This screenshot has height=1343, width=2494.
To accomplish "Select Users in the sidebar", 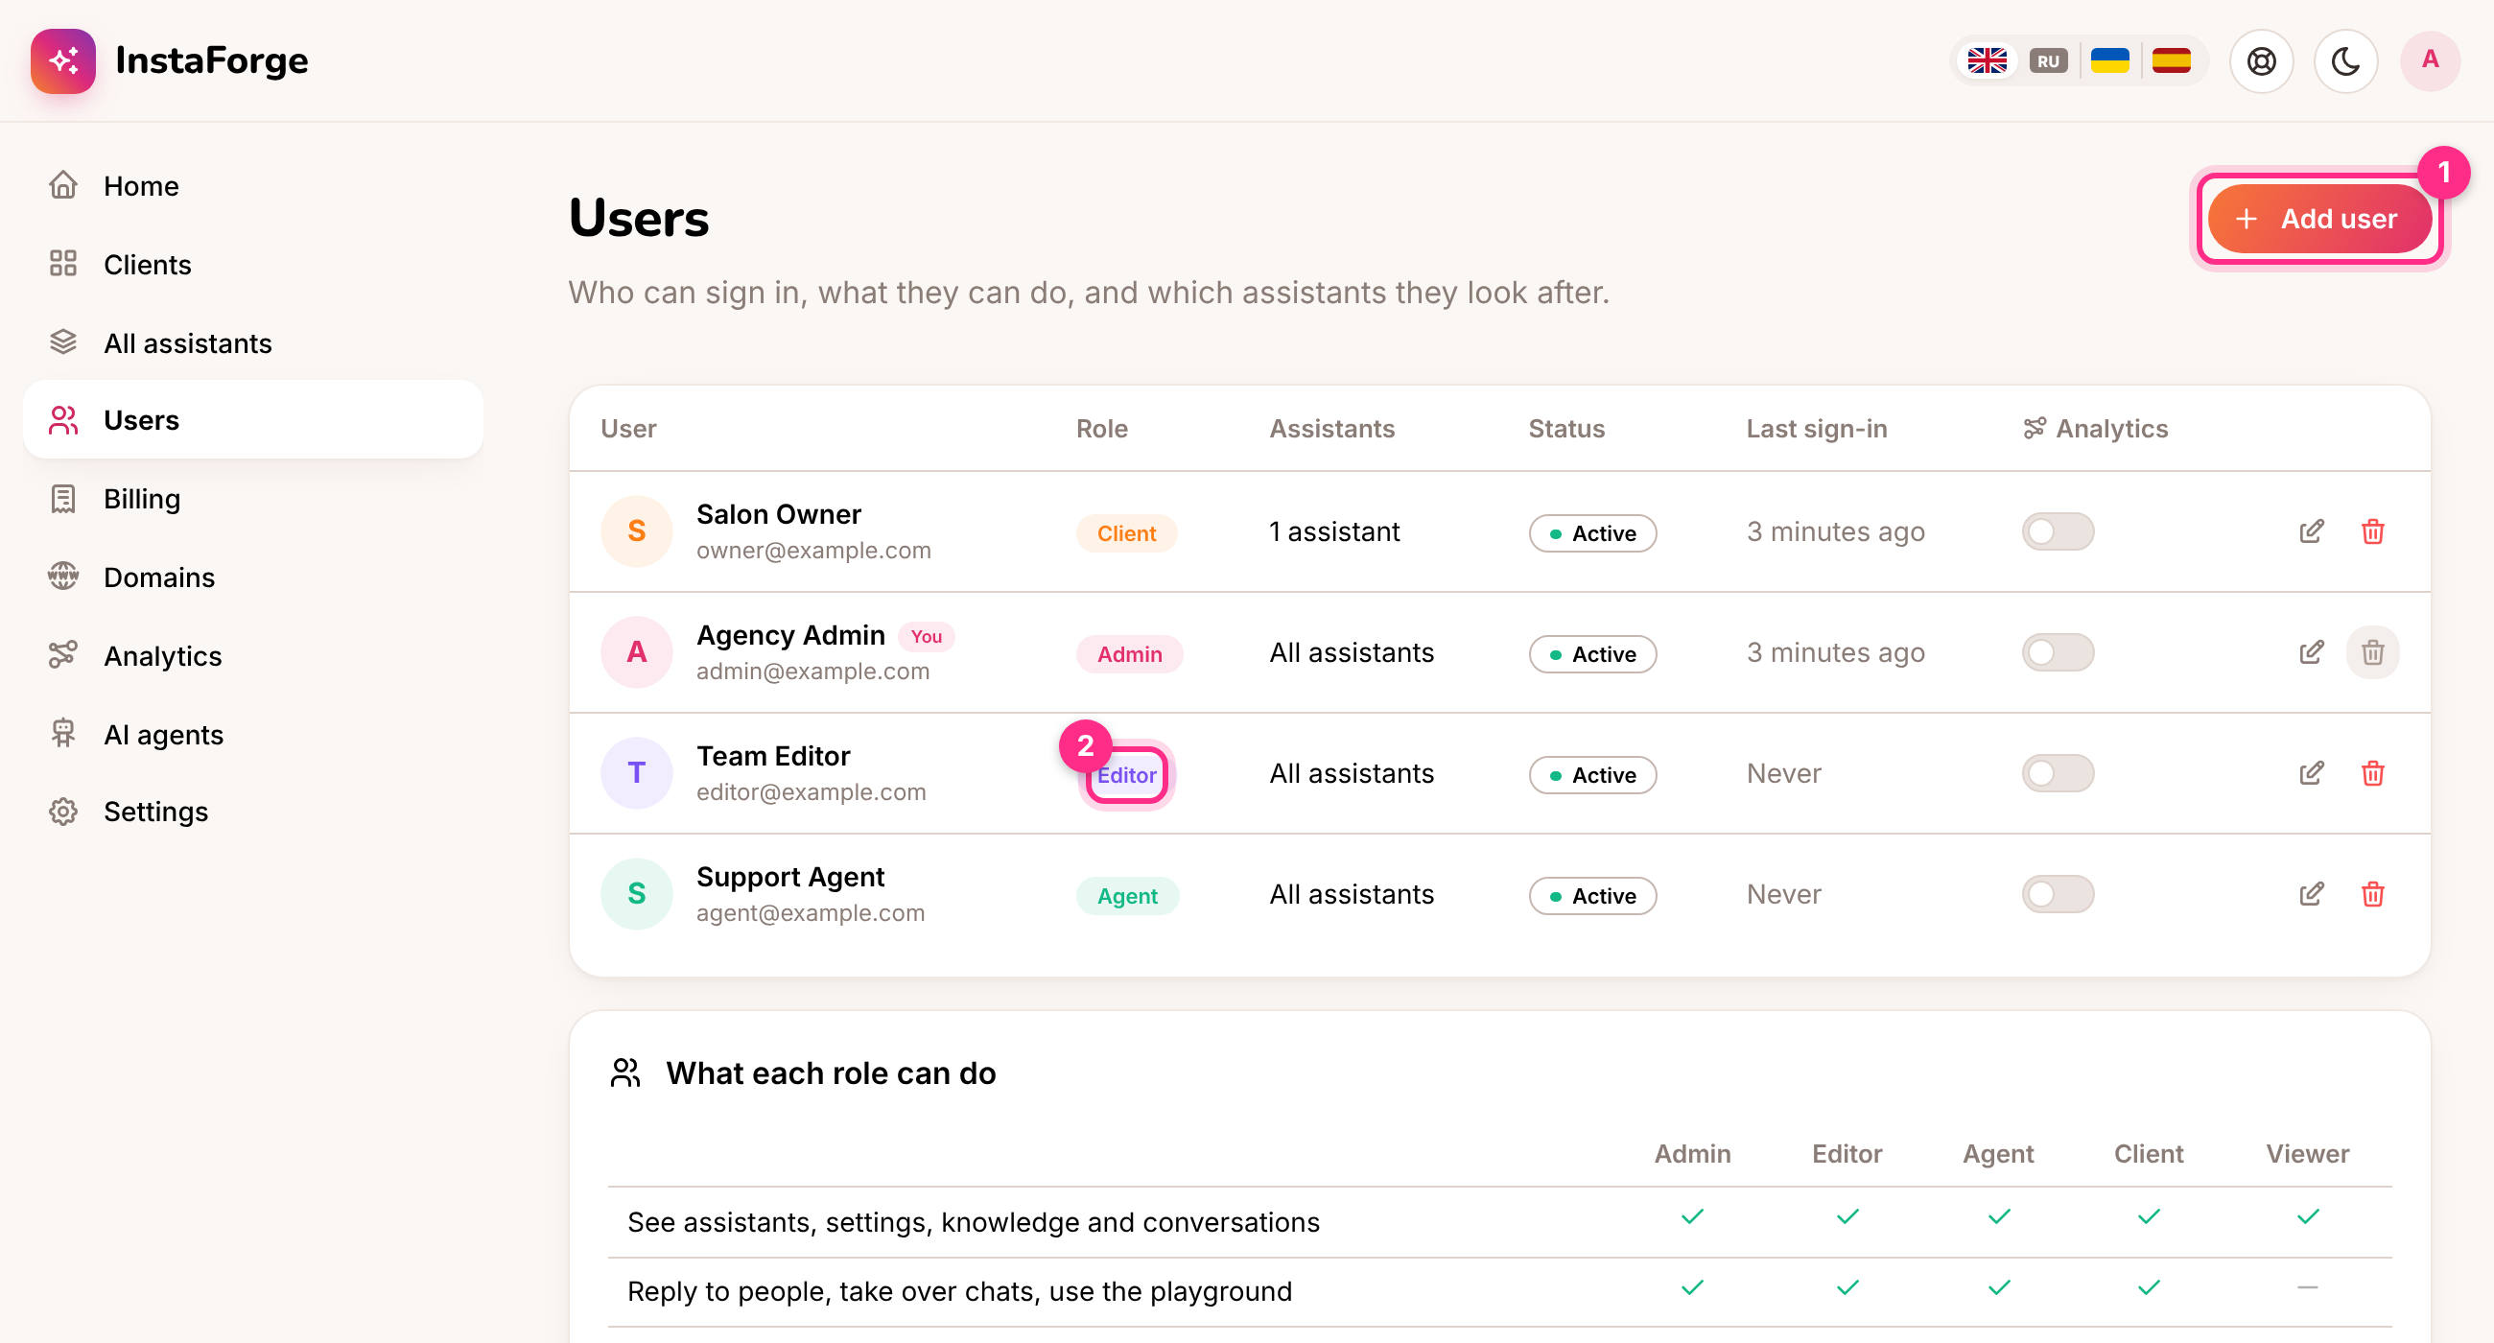I will pos(252,420).
